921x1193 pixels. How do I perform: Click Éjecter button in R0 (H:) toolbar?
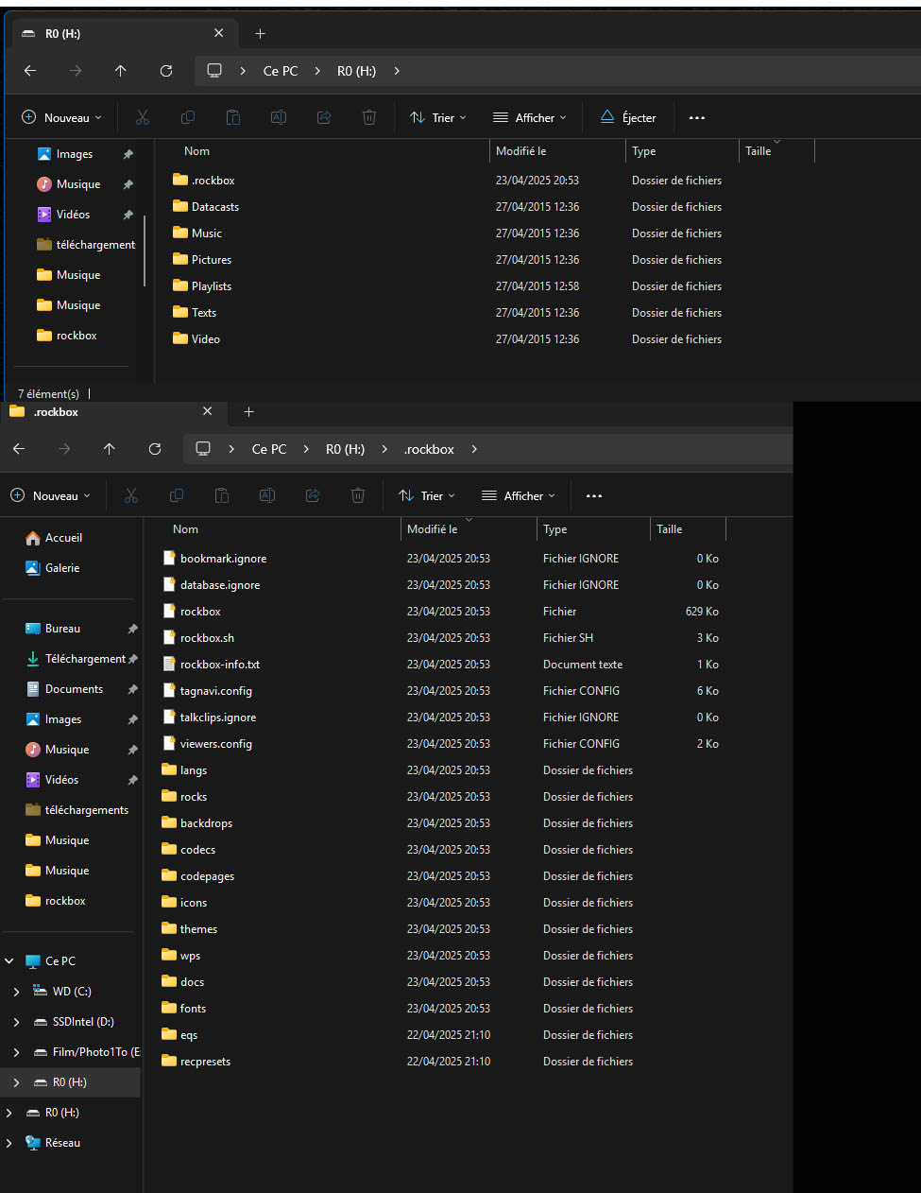[628, 117]
